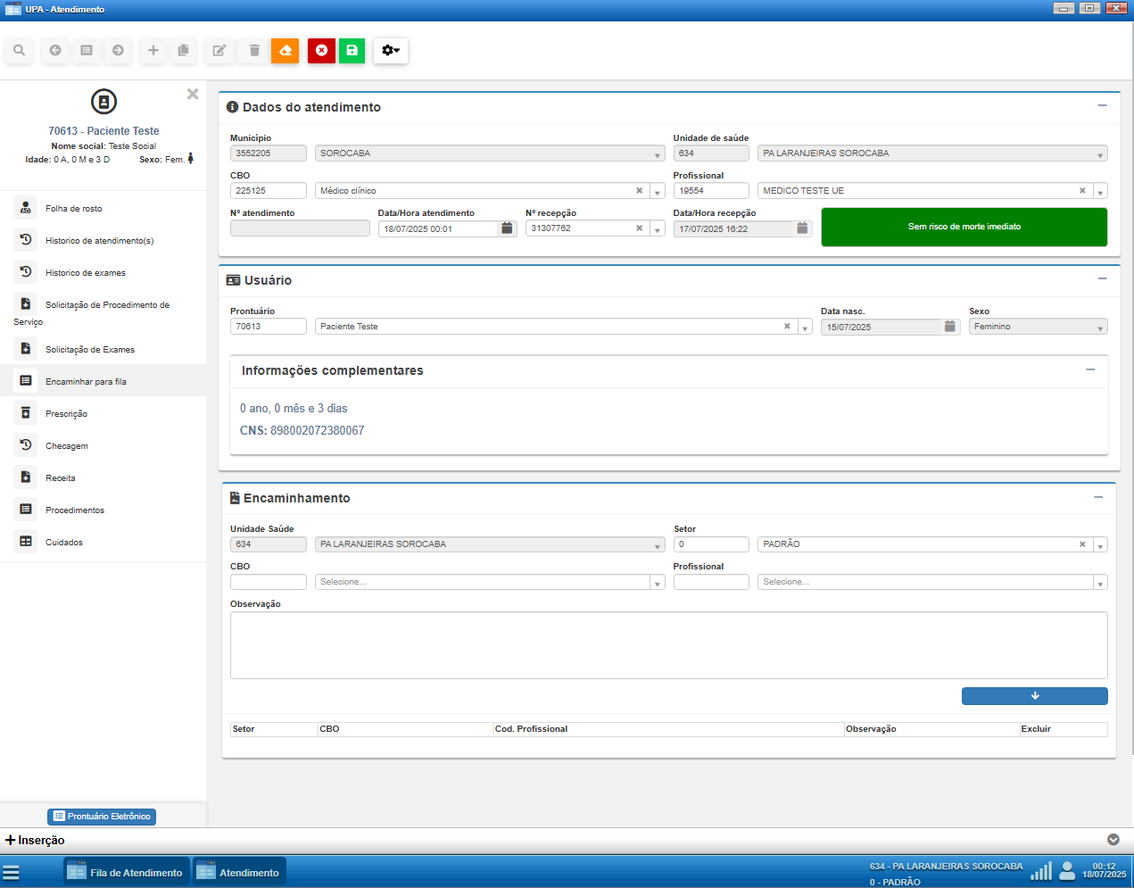
Task: Open the Encaminhamento CBO dropdown
Action: 658,583
